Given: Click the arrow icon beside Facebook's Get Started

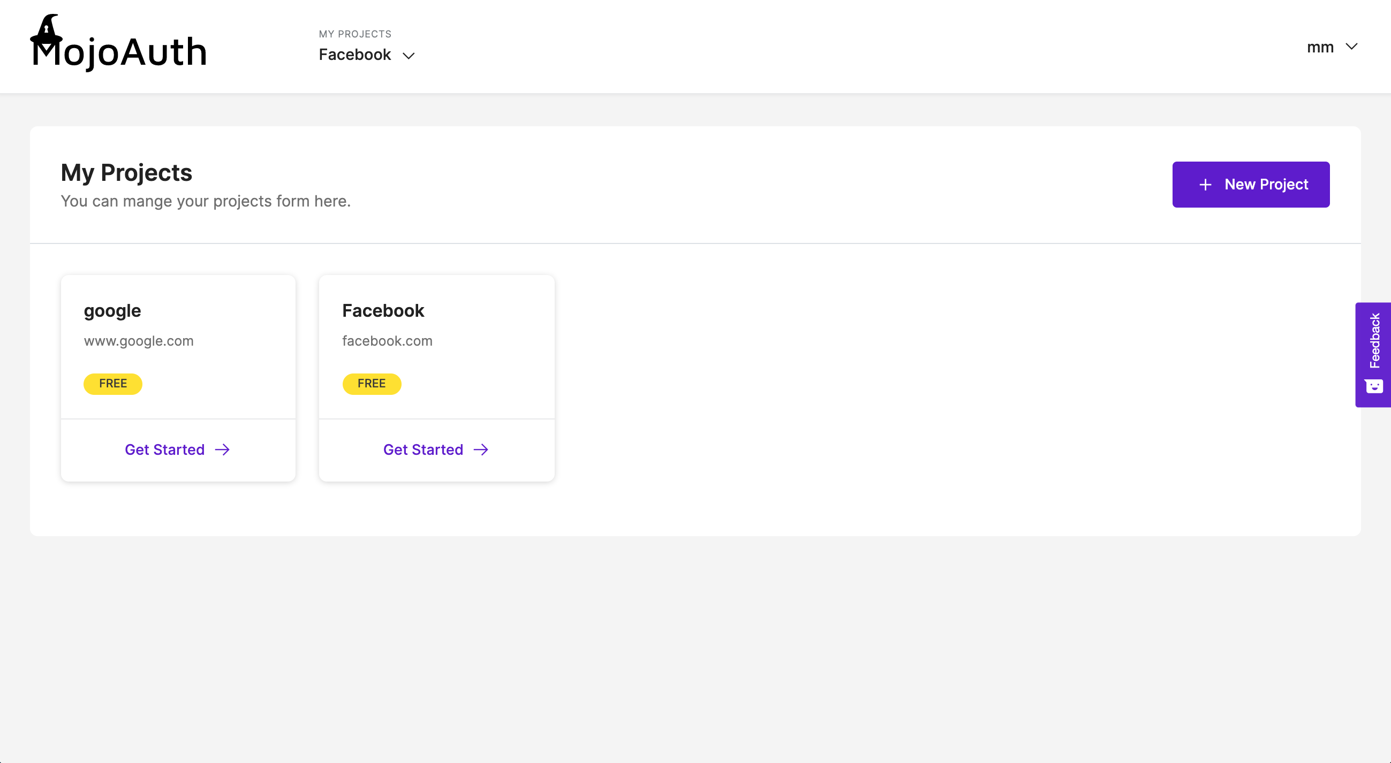Looking at the screenshot, I should click(x=481, y=449).
